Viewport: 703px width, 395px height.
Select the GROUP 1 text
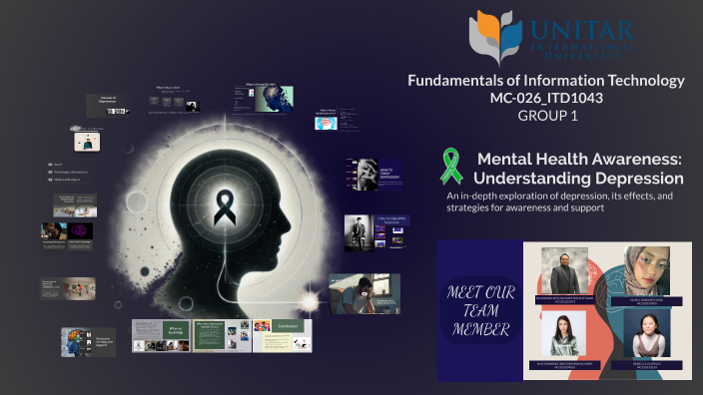click(547, 116)
